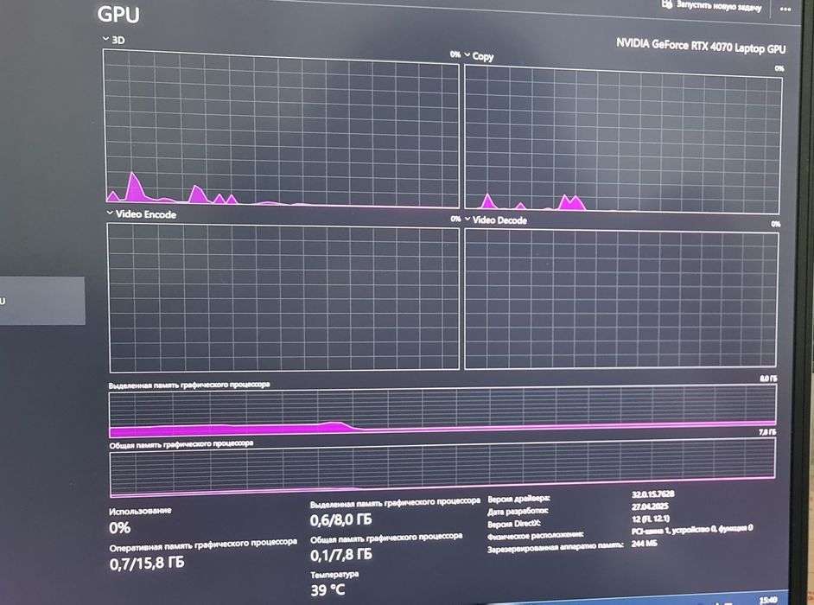Click the PCI bus location value

point(692,530)
